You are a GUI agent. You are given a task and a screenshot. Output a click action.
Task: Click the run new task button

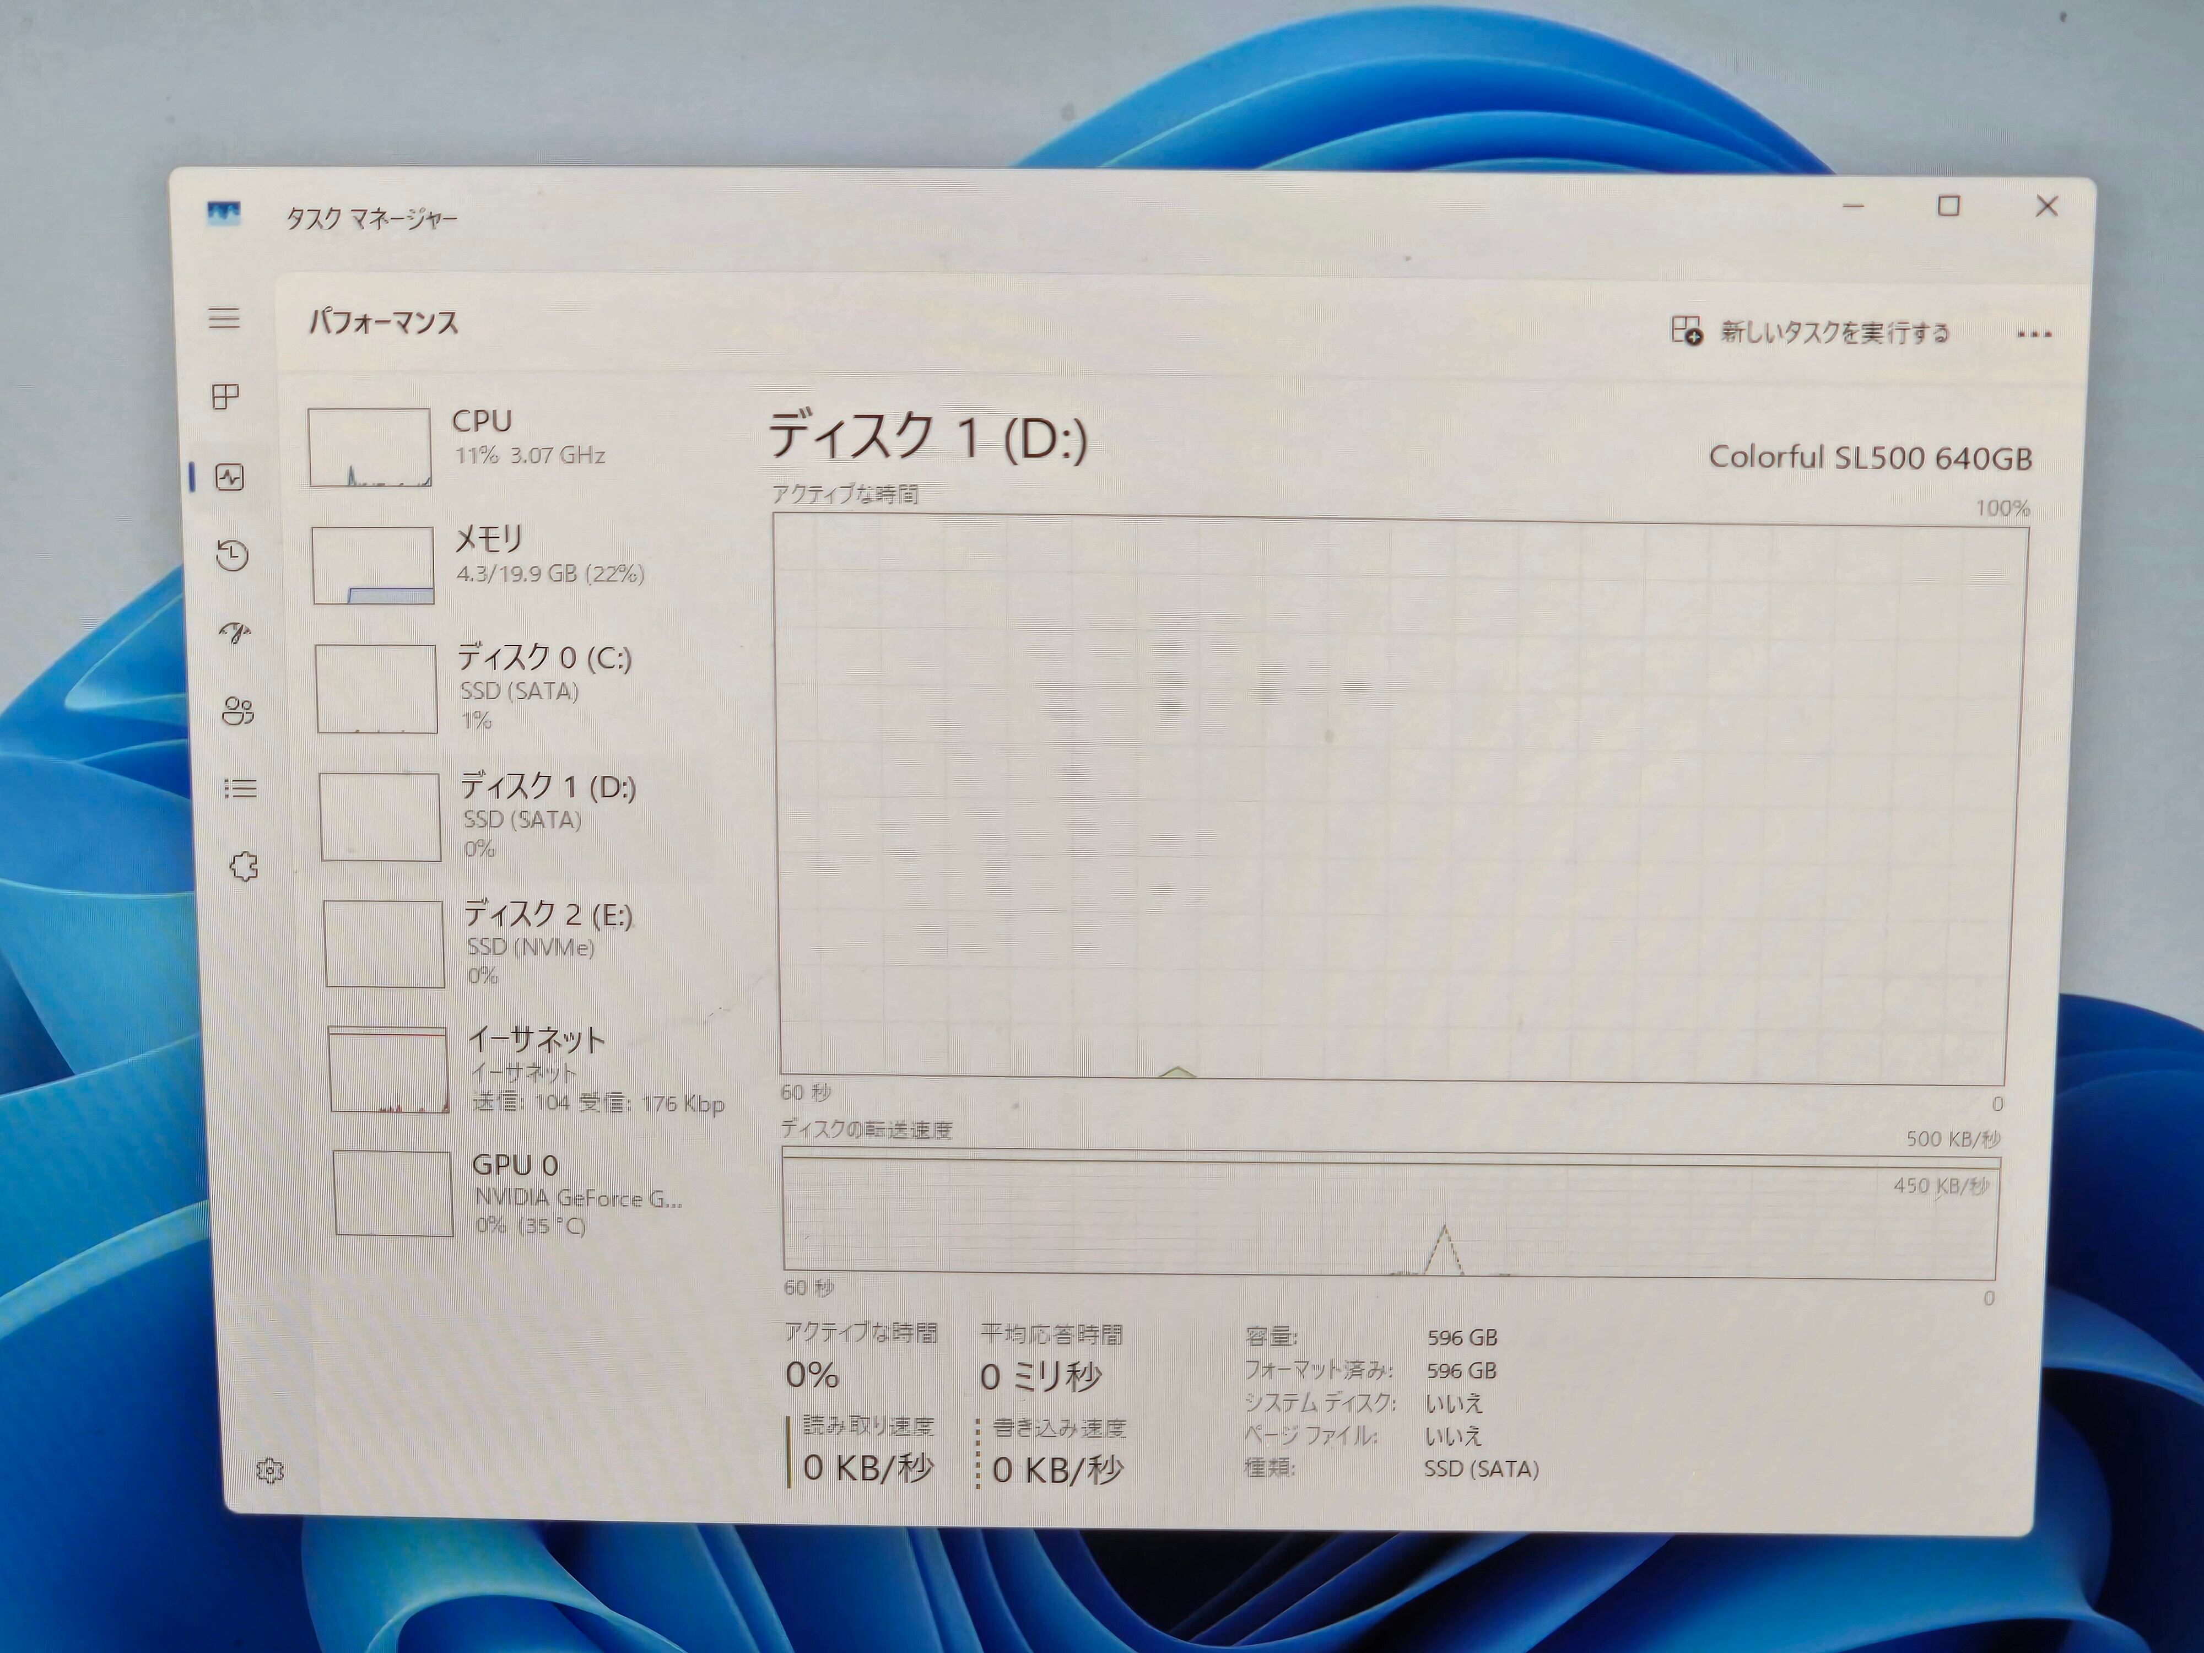pyautogui.click(x=1811, y=332)
